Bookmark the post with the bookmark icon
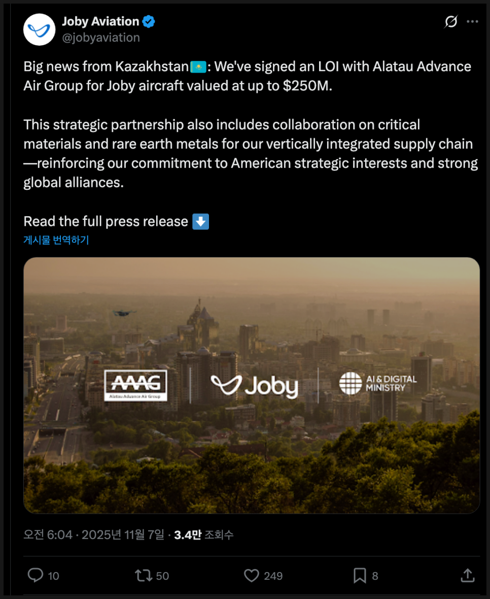Image resolution: width=490 pixels, height=599 pixels. point(360,575)
